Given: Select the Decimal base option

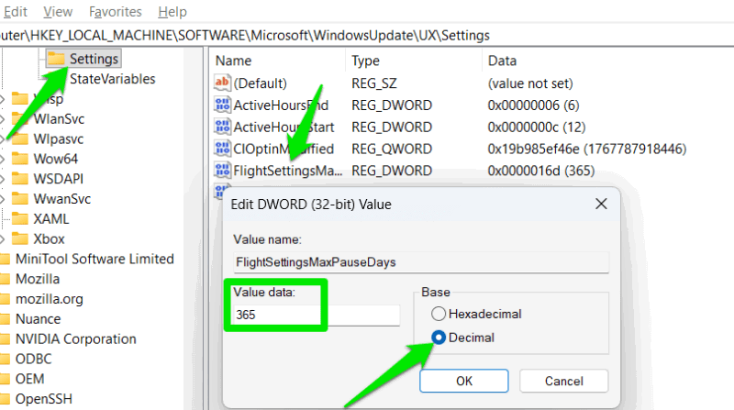Looking at the screenshot, I should (439, 338).
